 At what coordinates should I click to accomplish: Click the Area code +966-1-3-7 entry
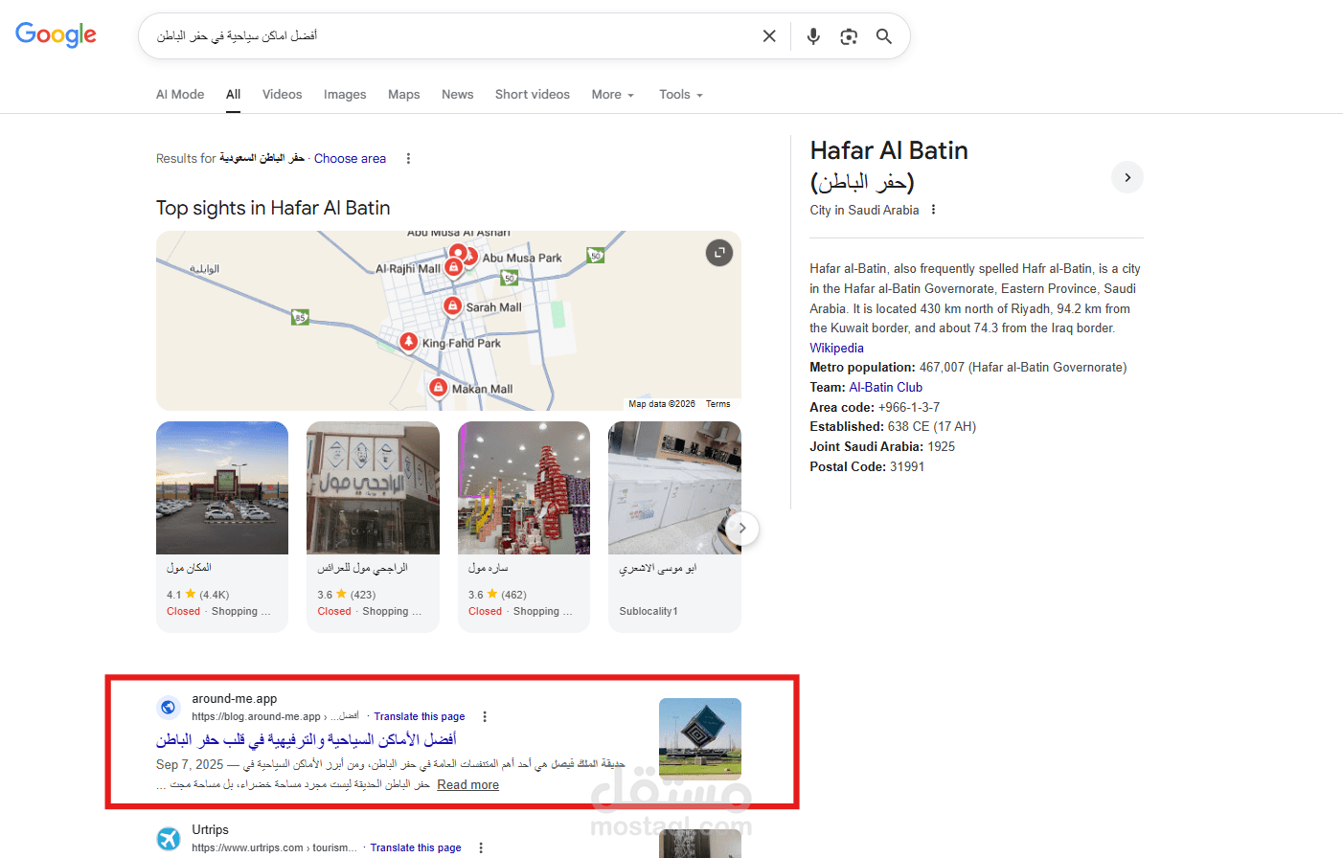875,407
